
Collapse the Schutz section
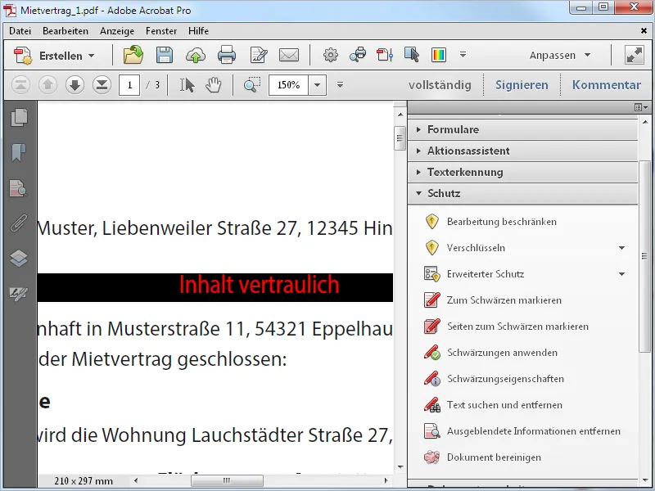522,193
